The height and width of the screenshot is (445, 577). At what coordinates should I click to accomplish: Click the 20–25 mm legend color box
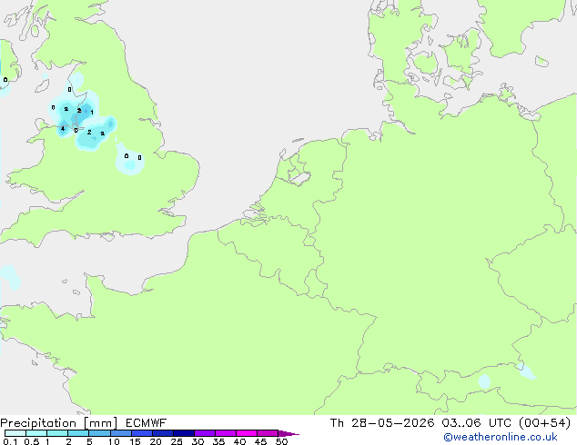[x=163, y=433]
